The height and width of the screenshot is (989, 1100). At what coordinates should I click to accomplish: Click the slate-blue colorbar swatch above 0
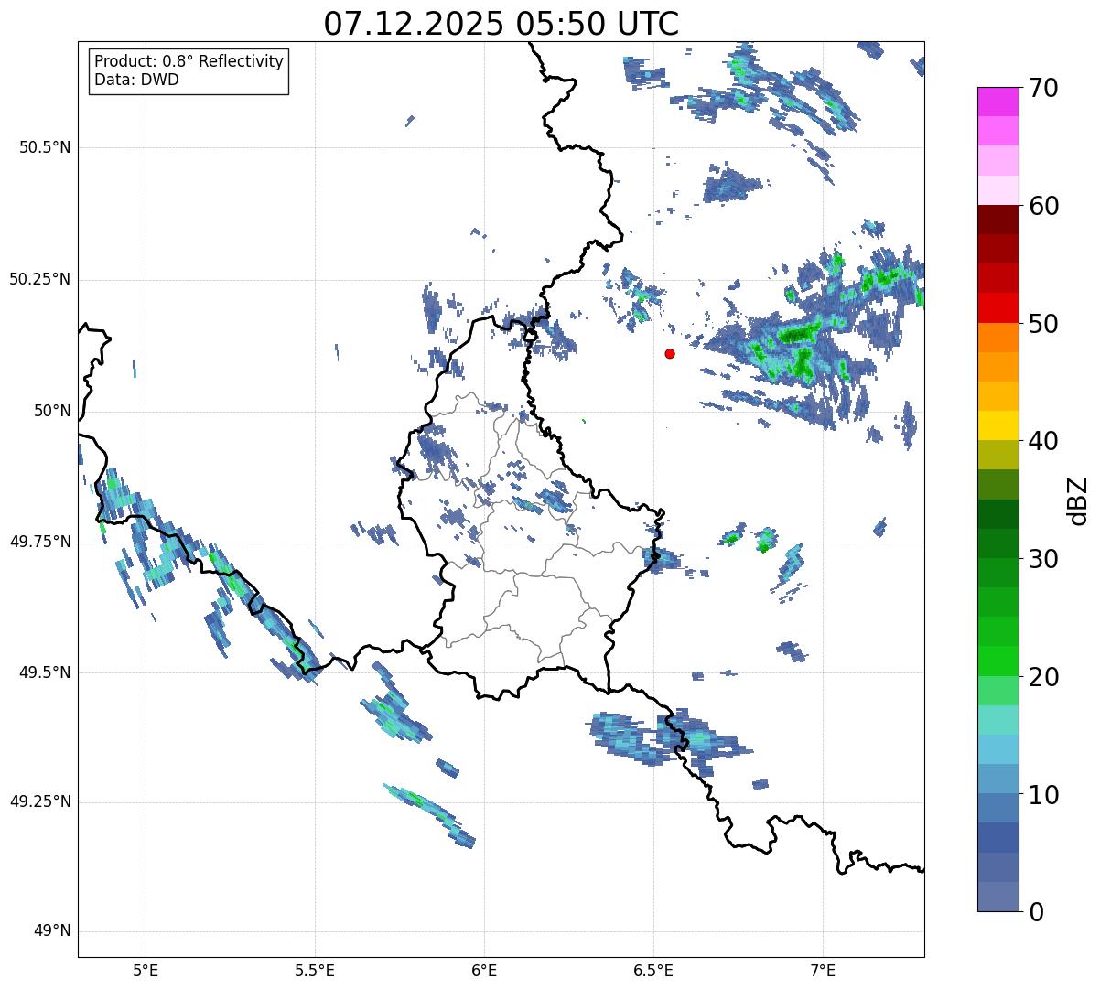(998, 897)
